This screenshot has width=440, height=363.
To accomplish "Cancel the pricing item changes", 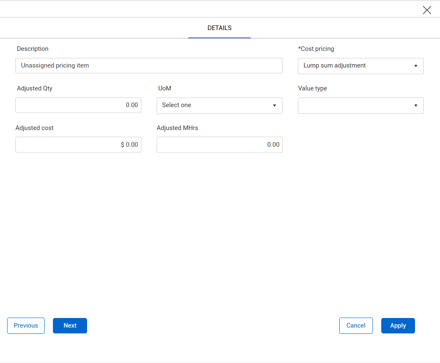I will [356, 325].
